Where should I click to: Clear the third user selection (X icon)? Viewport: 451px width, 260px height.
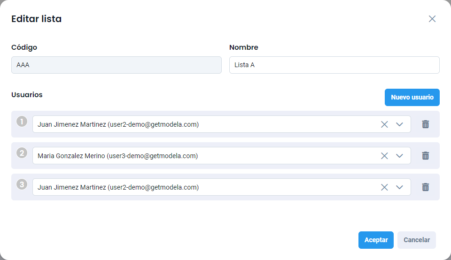[x=384, y=187]
